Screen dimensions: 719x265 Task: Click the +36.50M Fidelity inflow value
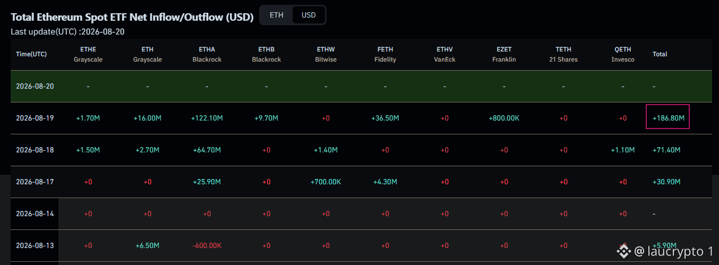click(x=385, y=118)
